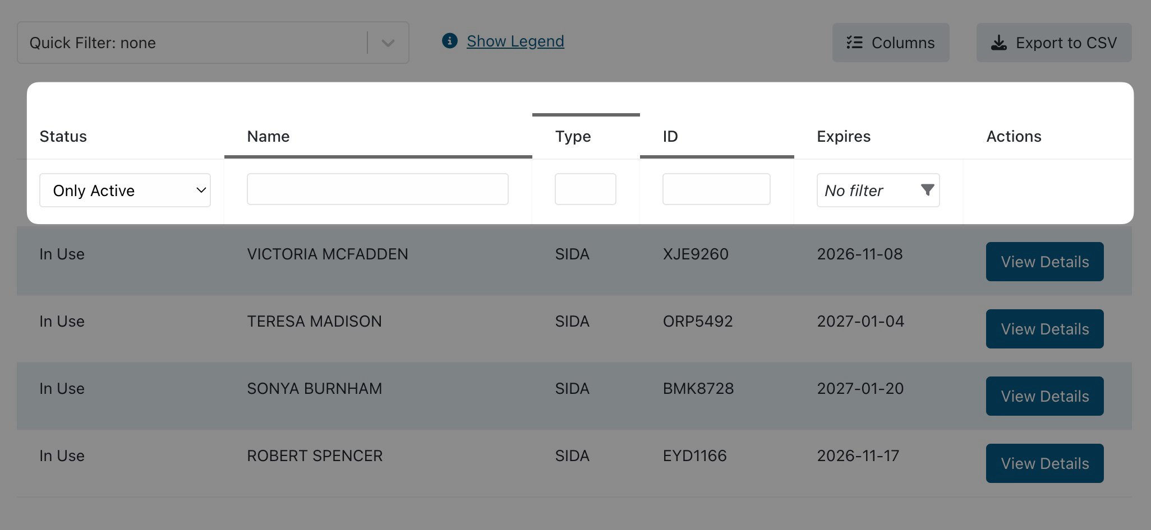Viewport: 1151px width, 530px height.
Task: Sort by the Type column header
Action: (x=573, y=137)
